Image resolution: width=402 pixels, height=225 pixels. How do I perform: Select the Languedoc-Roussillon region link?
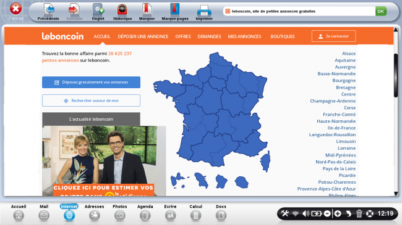click(x=332, y=135)
